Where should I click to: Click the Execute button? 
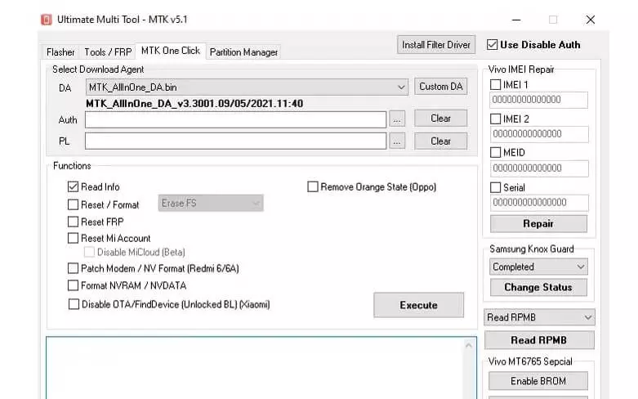coord(419,305)
